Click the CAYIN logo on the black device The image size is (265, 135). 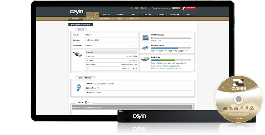tap(139, 116)
